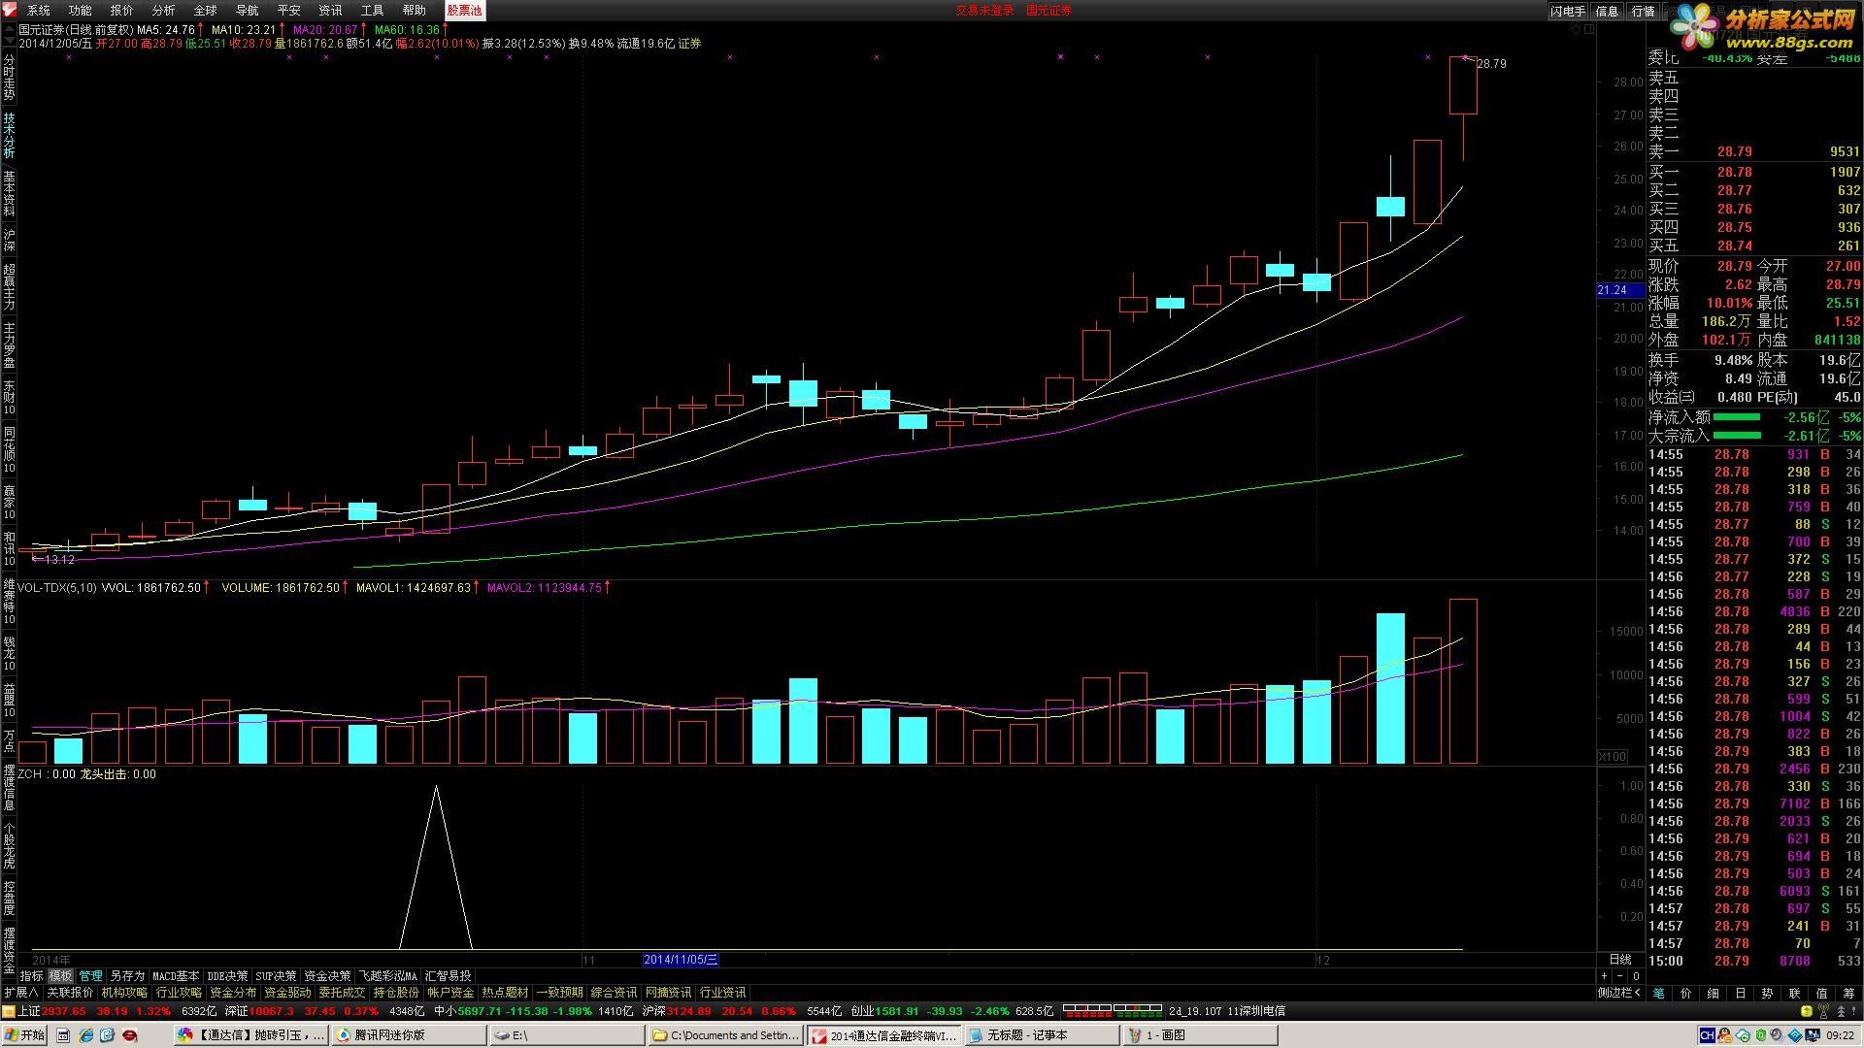The width and height of the screenshot is (1864, 1048).
Task: Open the 股票池 menu item
Action: coord(464,11)
